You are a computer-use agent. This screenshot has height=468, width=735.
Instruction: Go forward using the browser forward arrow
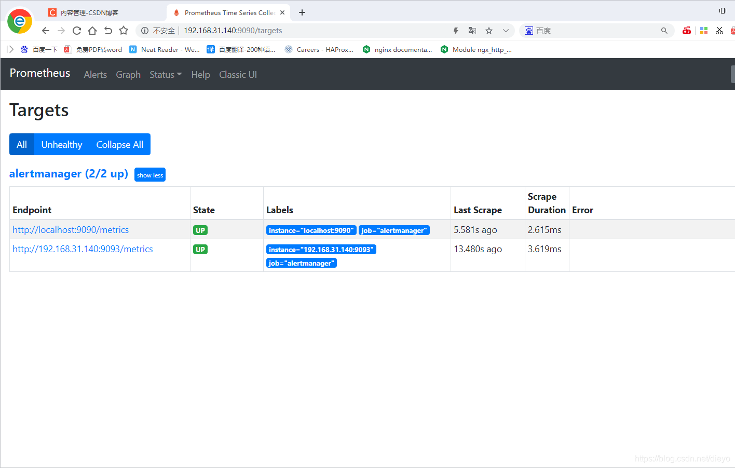coord(61,31)
